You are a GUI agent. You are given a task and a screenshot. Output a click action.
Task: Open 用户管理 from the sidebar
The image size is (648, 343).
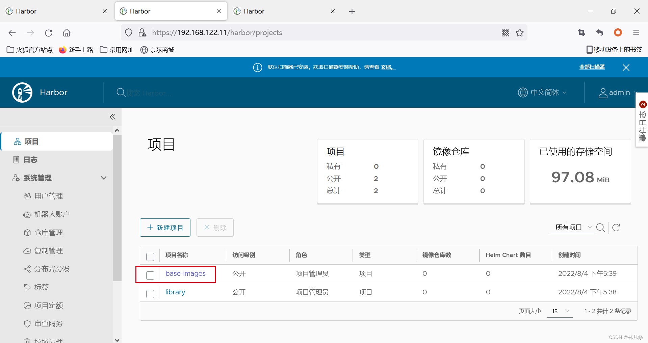point(50,196)
